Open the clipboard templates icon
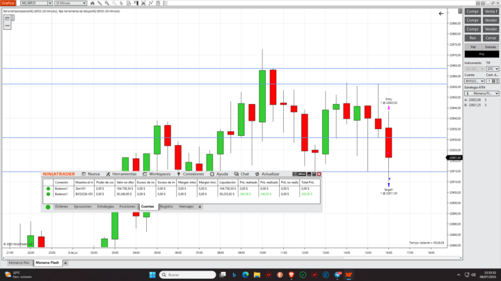The image size is (501, 281). pos(158,3)
